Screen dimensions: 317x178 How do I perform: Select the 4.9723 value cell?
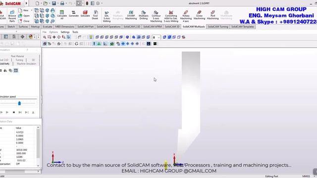click(20, 133)
